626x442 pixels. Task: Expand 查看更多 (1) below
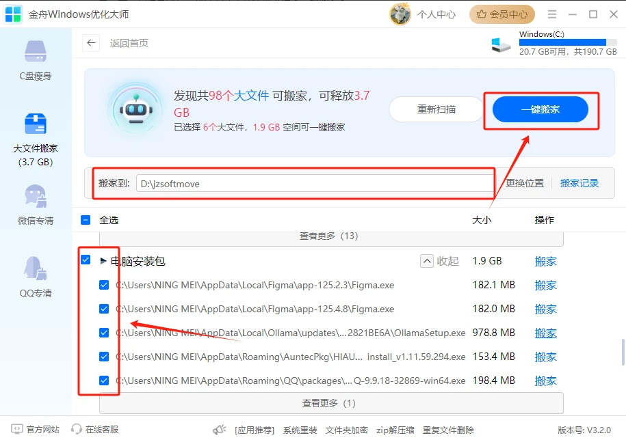331,403
